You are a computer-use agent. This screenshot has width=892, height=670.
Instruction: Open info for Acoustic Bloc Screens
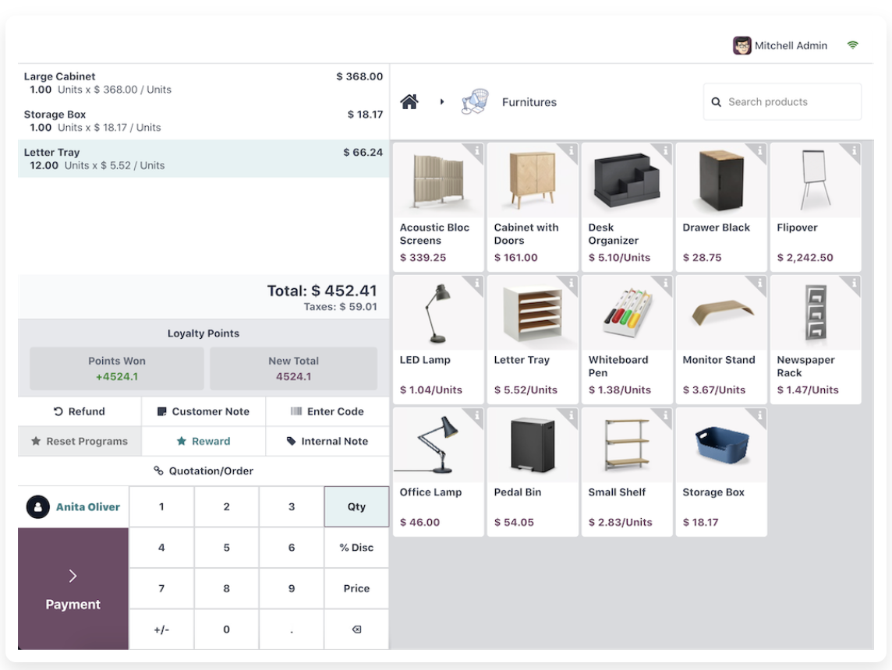pos(476,150)
